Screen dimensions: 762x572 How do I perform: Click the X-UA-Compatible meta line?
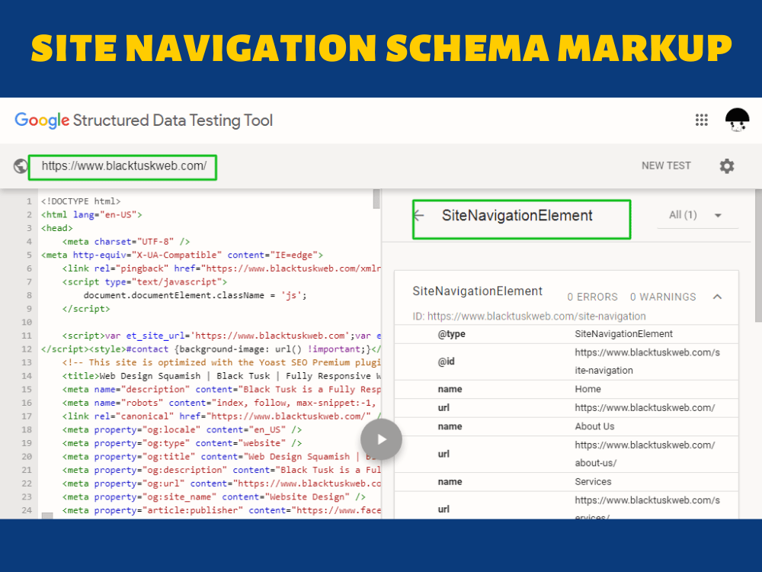coord(182,255)
